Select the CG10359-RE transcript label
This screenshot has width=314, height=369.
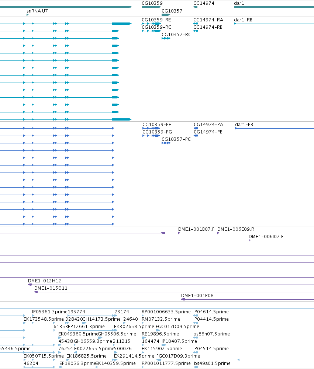click(156, 20)
